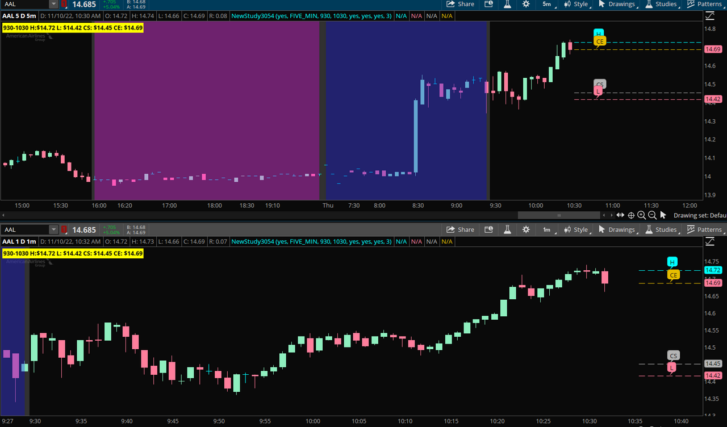This screenshot has height=427, width=727.
Task: Click 14.42 price tag on upper axis
Action: (x=713, y=99)
